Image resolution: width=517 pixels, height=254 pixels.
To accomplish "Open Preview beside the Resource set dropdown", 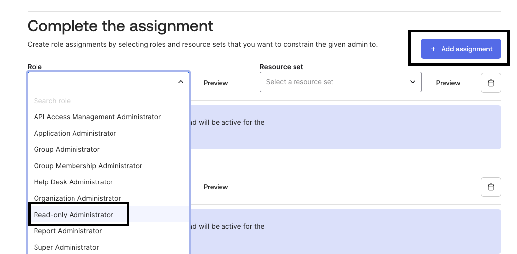I will (448, 83).
